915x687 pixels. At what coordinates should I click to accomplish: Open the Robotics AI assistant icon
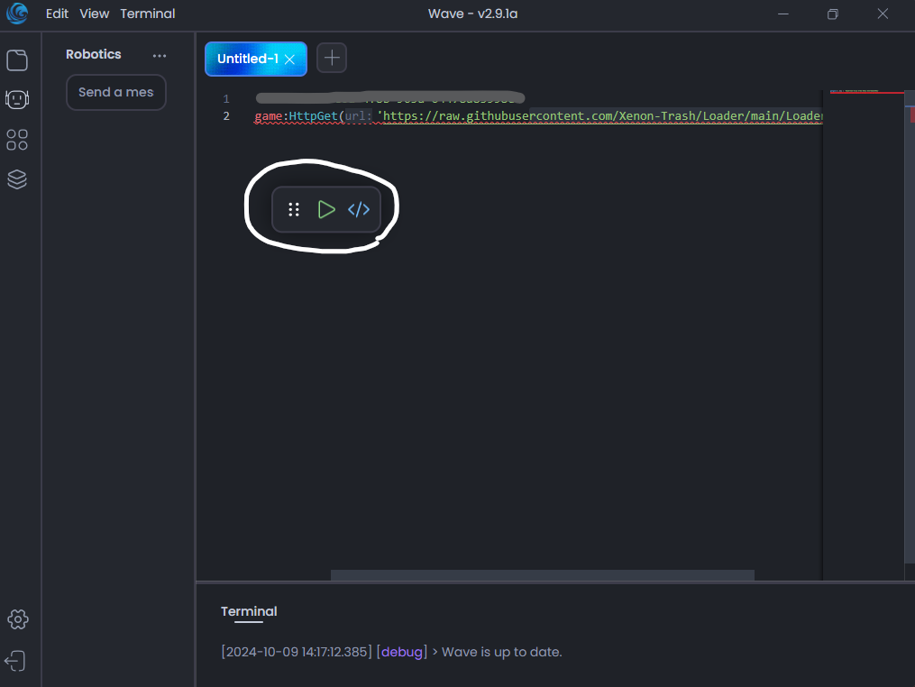coord(17,99)
